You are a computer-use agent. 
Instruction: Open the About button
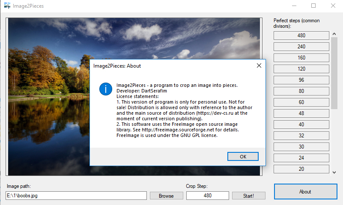[x=305, y=191]
